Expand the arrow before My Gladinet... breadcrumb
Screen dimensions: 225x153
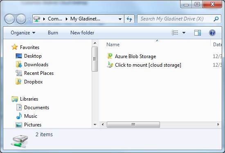pos(66,19)
